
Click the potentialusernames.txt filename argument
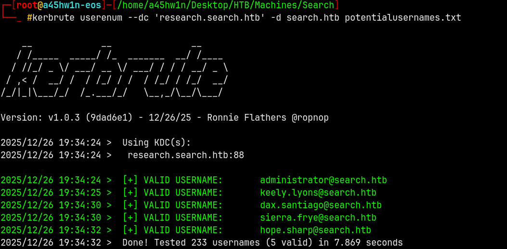coord(403,18)
